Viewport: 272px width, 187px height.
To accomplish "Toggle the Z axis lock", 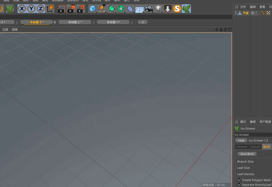I will coord(41,9).
